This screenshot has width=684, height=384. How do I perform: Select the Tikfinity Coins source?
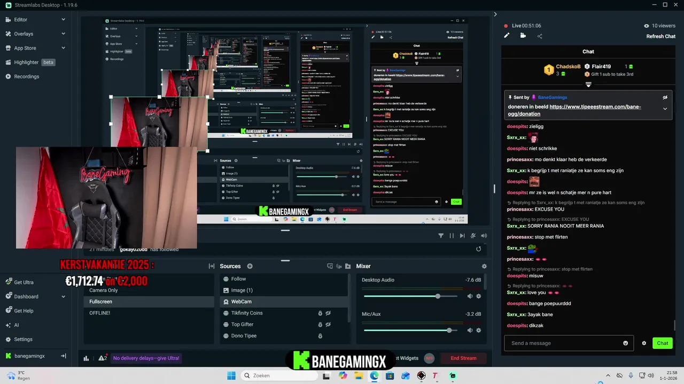click(284, 313)
